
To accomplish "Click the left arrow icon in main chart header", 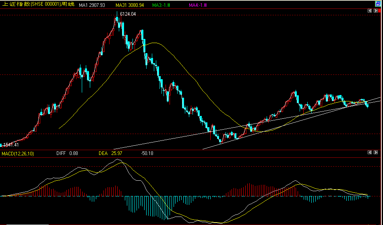I will point(370,11).
